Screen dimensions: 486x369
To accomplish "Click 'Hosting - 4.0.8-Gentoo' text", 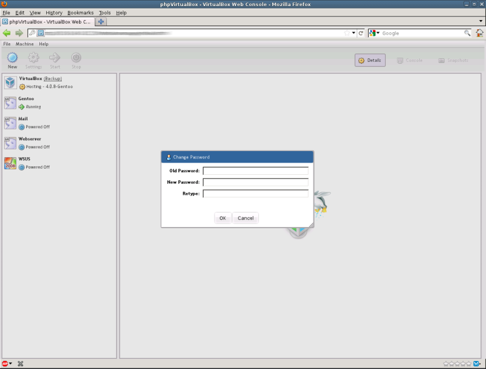I will point(50,87).
